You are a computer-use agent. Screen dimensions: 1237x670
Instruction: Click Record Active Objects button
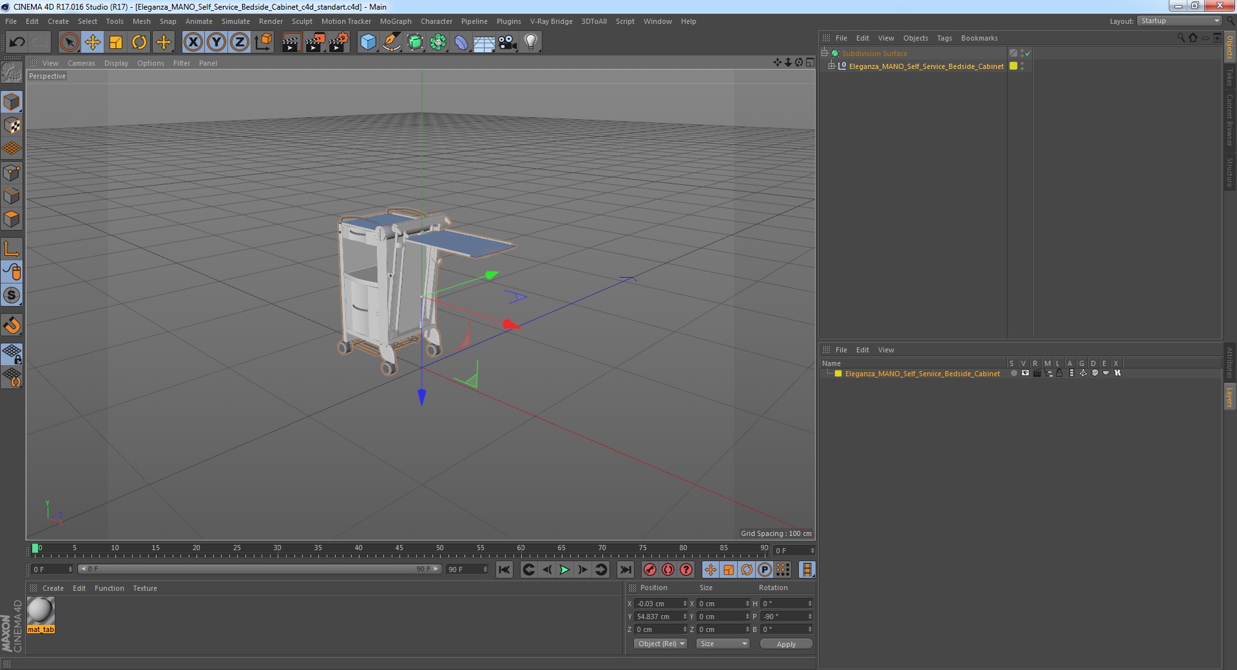pyautogui.click(x=649, y=569)
